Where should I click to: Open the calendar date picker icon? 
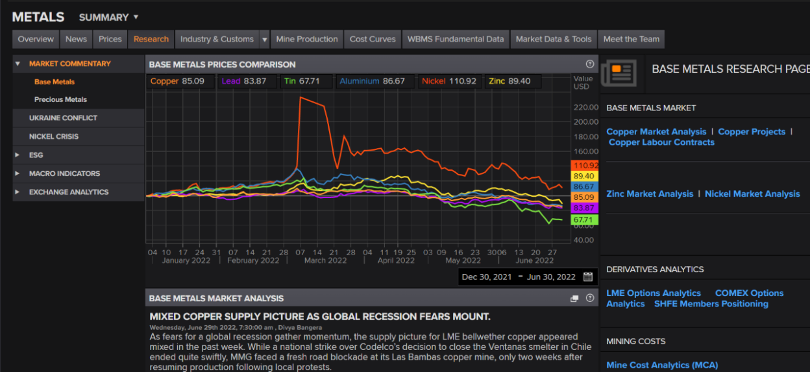[x=588, y=277]
